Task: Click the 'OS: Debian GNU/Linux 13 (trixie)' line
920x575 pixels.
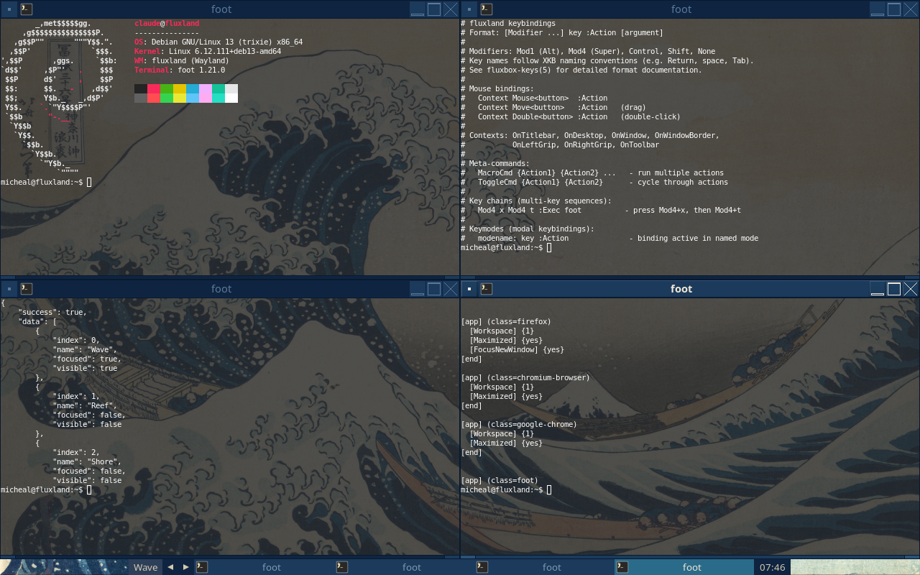Action: [218, 42]
